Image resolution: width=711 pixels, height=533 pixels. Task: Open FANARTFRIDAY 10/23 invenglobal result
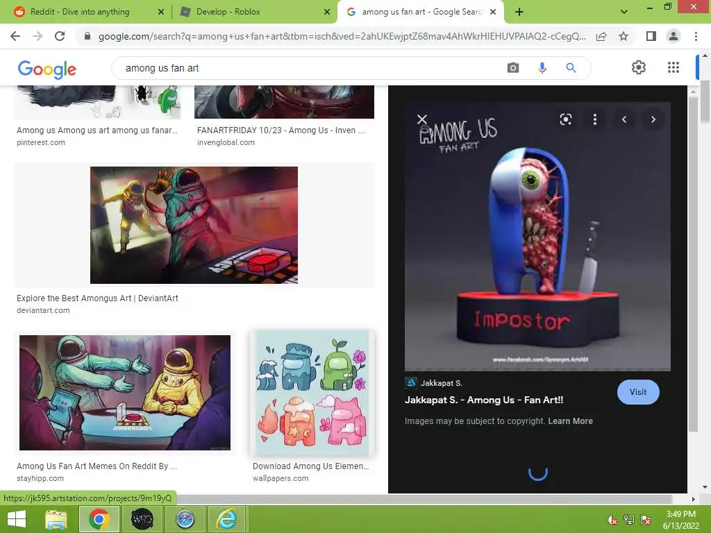pos(281,130)
